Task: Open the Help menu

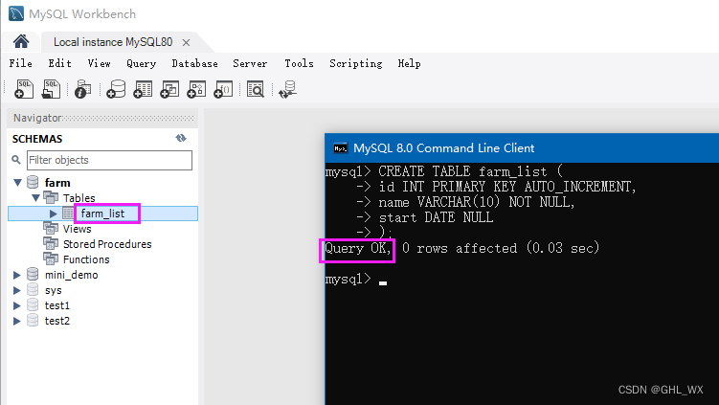Action: [x=409, y=63]
